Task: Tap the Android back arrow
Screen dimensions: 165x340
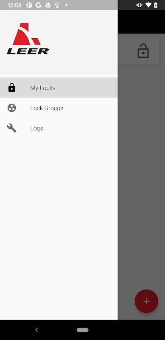Action: (x=36, y=330)
